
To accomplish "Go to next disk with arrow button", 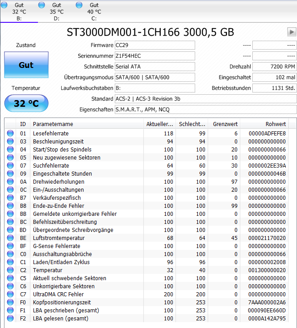I will click(292, 32).
